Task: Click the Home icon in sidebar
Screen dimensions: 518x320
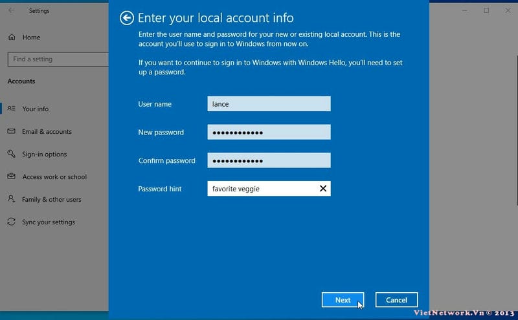Action: [12, 37]
